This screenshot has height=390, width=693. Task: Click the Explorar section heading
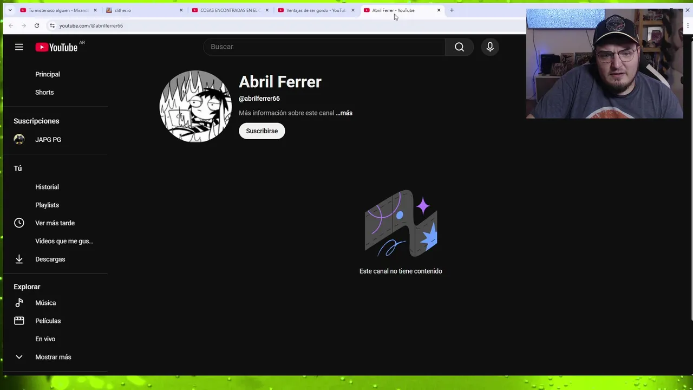point(27,287)
